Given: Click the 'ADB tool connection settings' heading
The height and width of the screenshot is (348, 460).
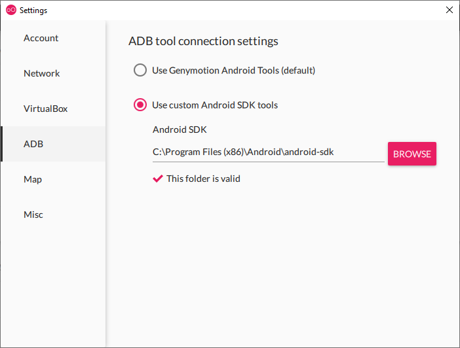Looking at the screenshot, I should point(203,41).
